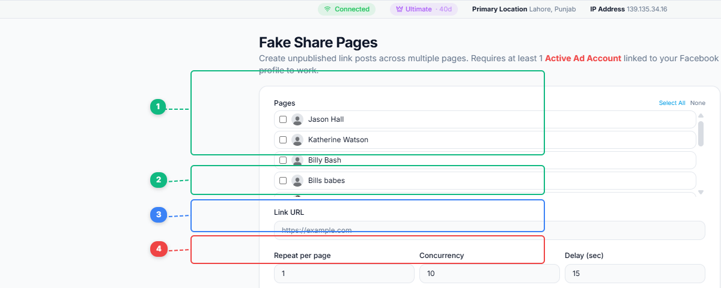Click Katherine Watson's avatar icon

297,140
